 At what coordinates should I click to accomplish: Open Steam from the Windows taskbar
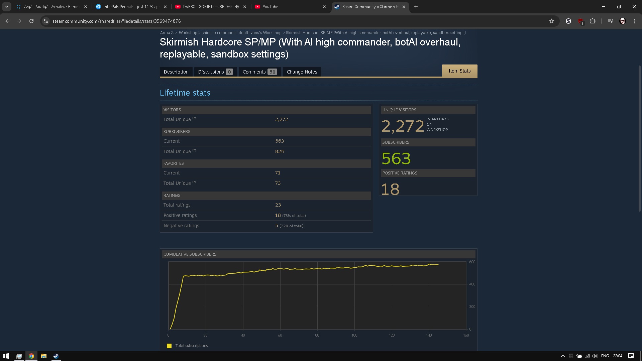[56, 356]
